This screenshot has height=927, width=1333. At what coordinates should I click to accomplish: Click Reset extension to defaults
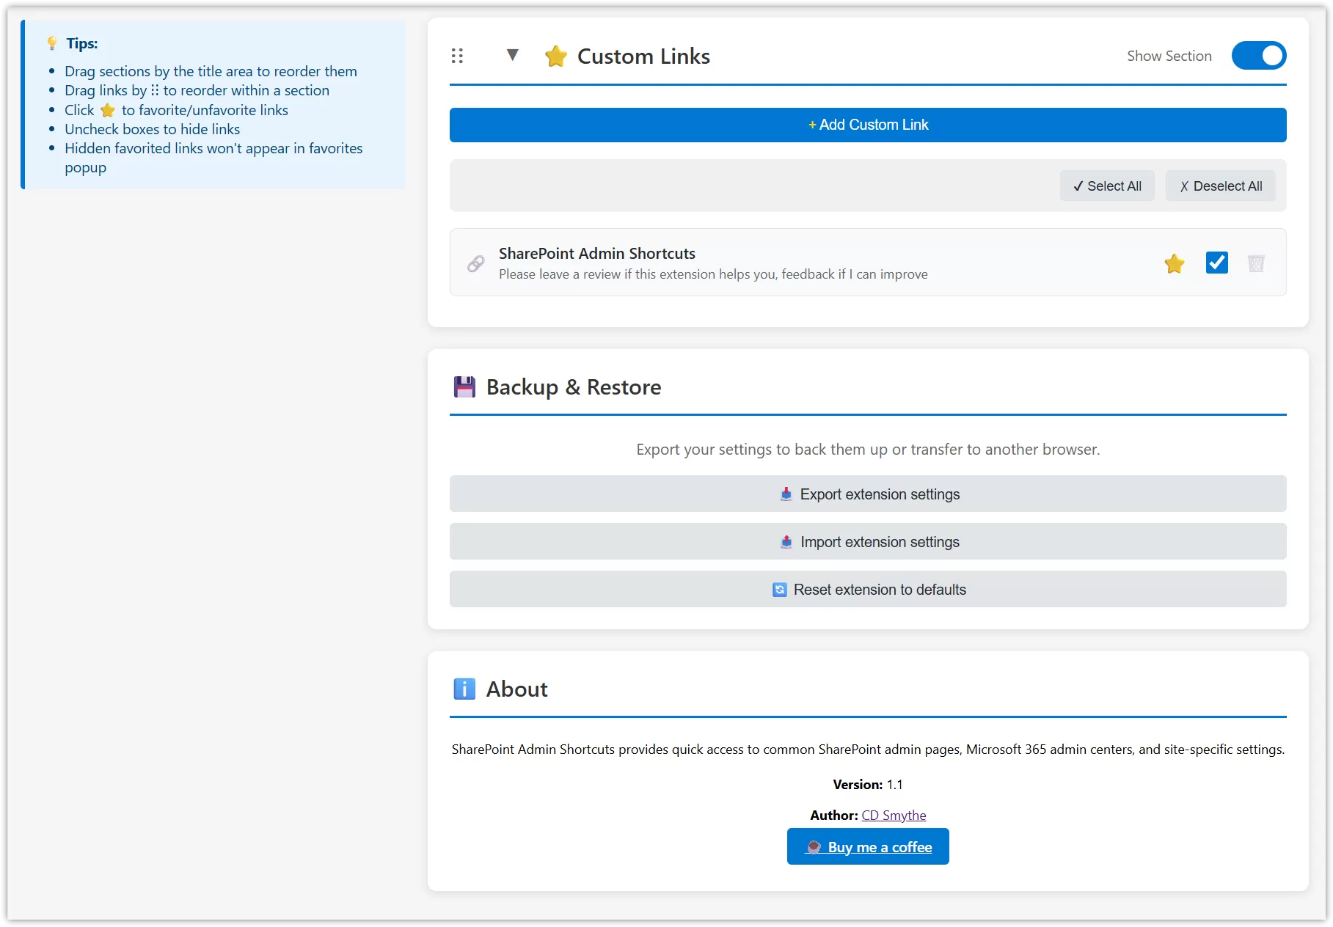[x=868, y=589]
